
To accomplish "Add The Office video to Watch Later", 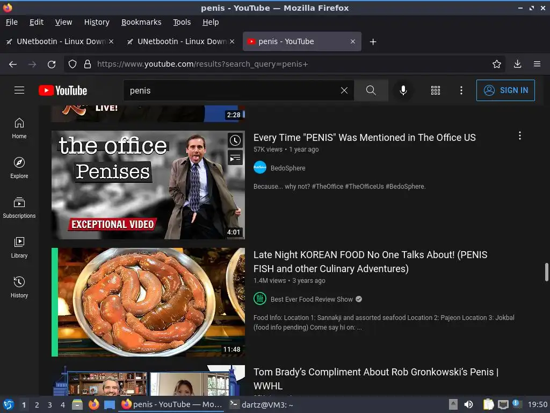I will (235, 140).
